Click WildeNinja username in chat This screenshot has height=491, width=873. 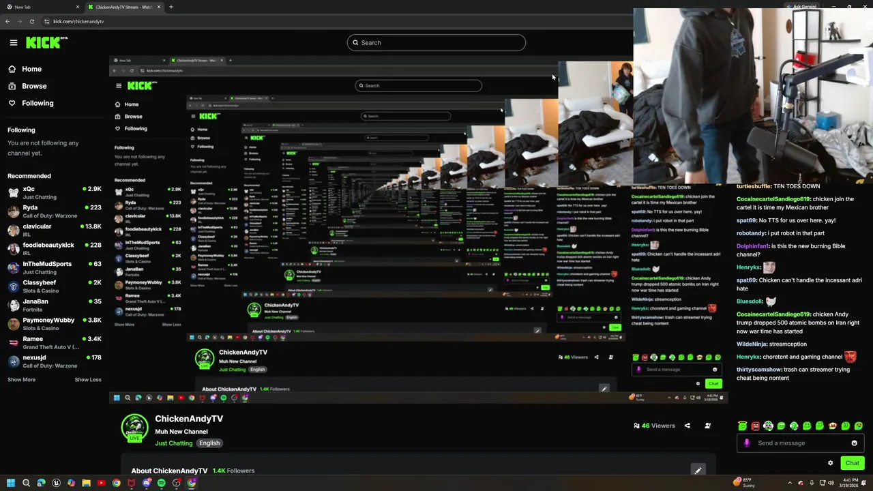coord(752,344)
